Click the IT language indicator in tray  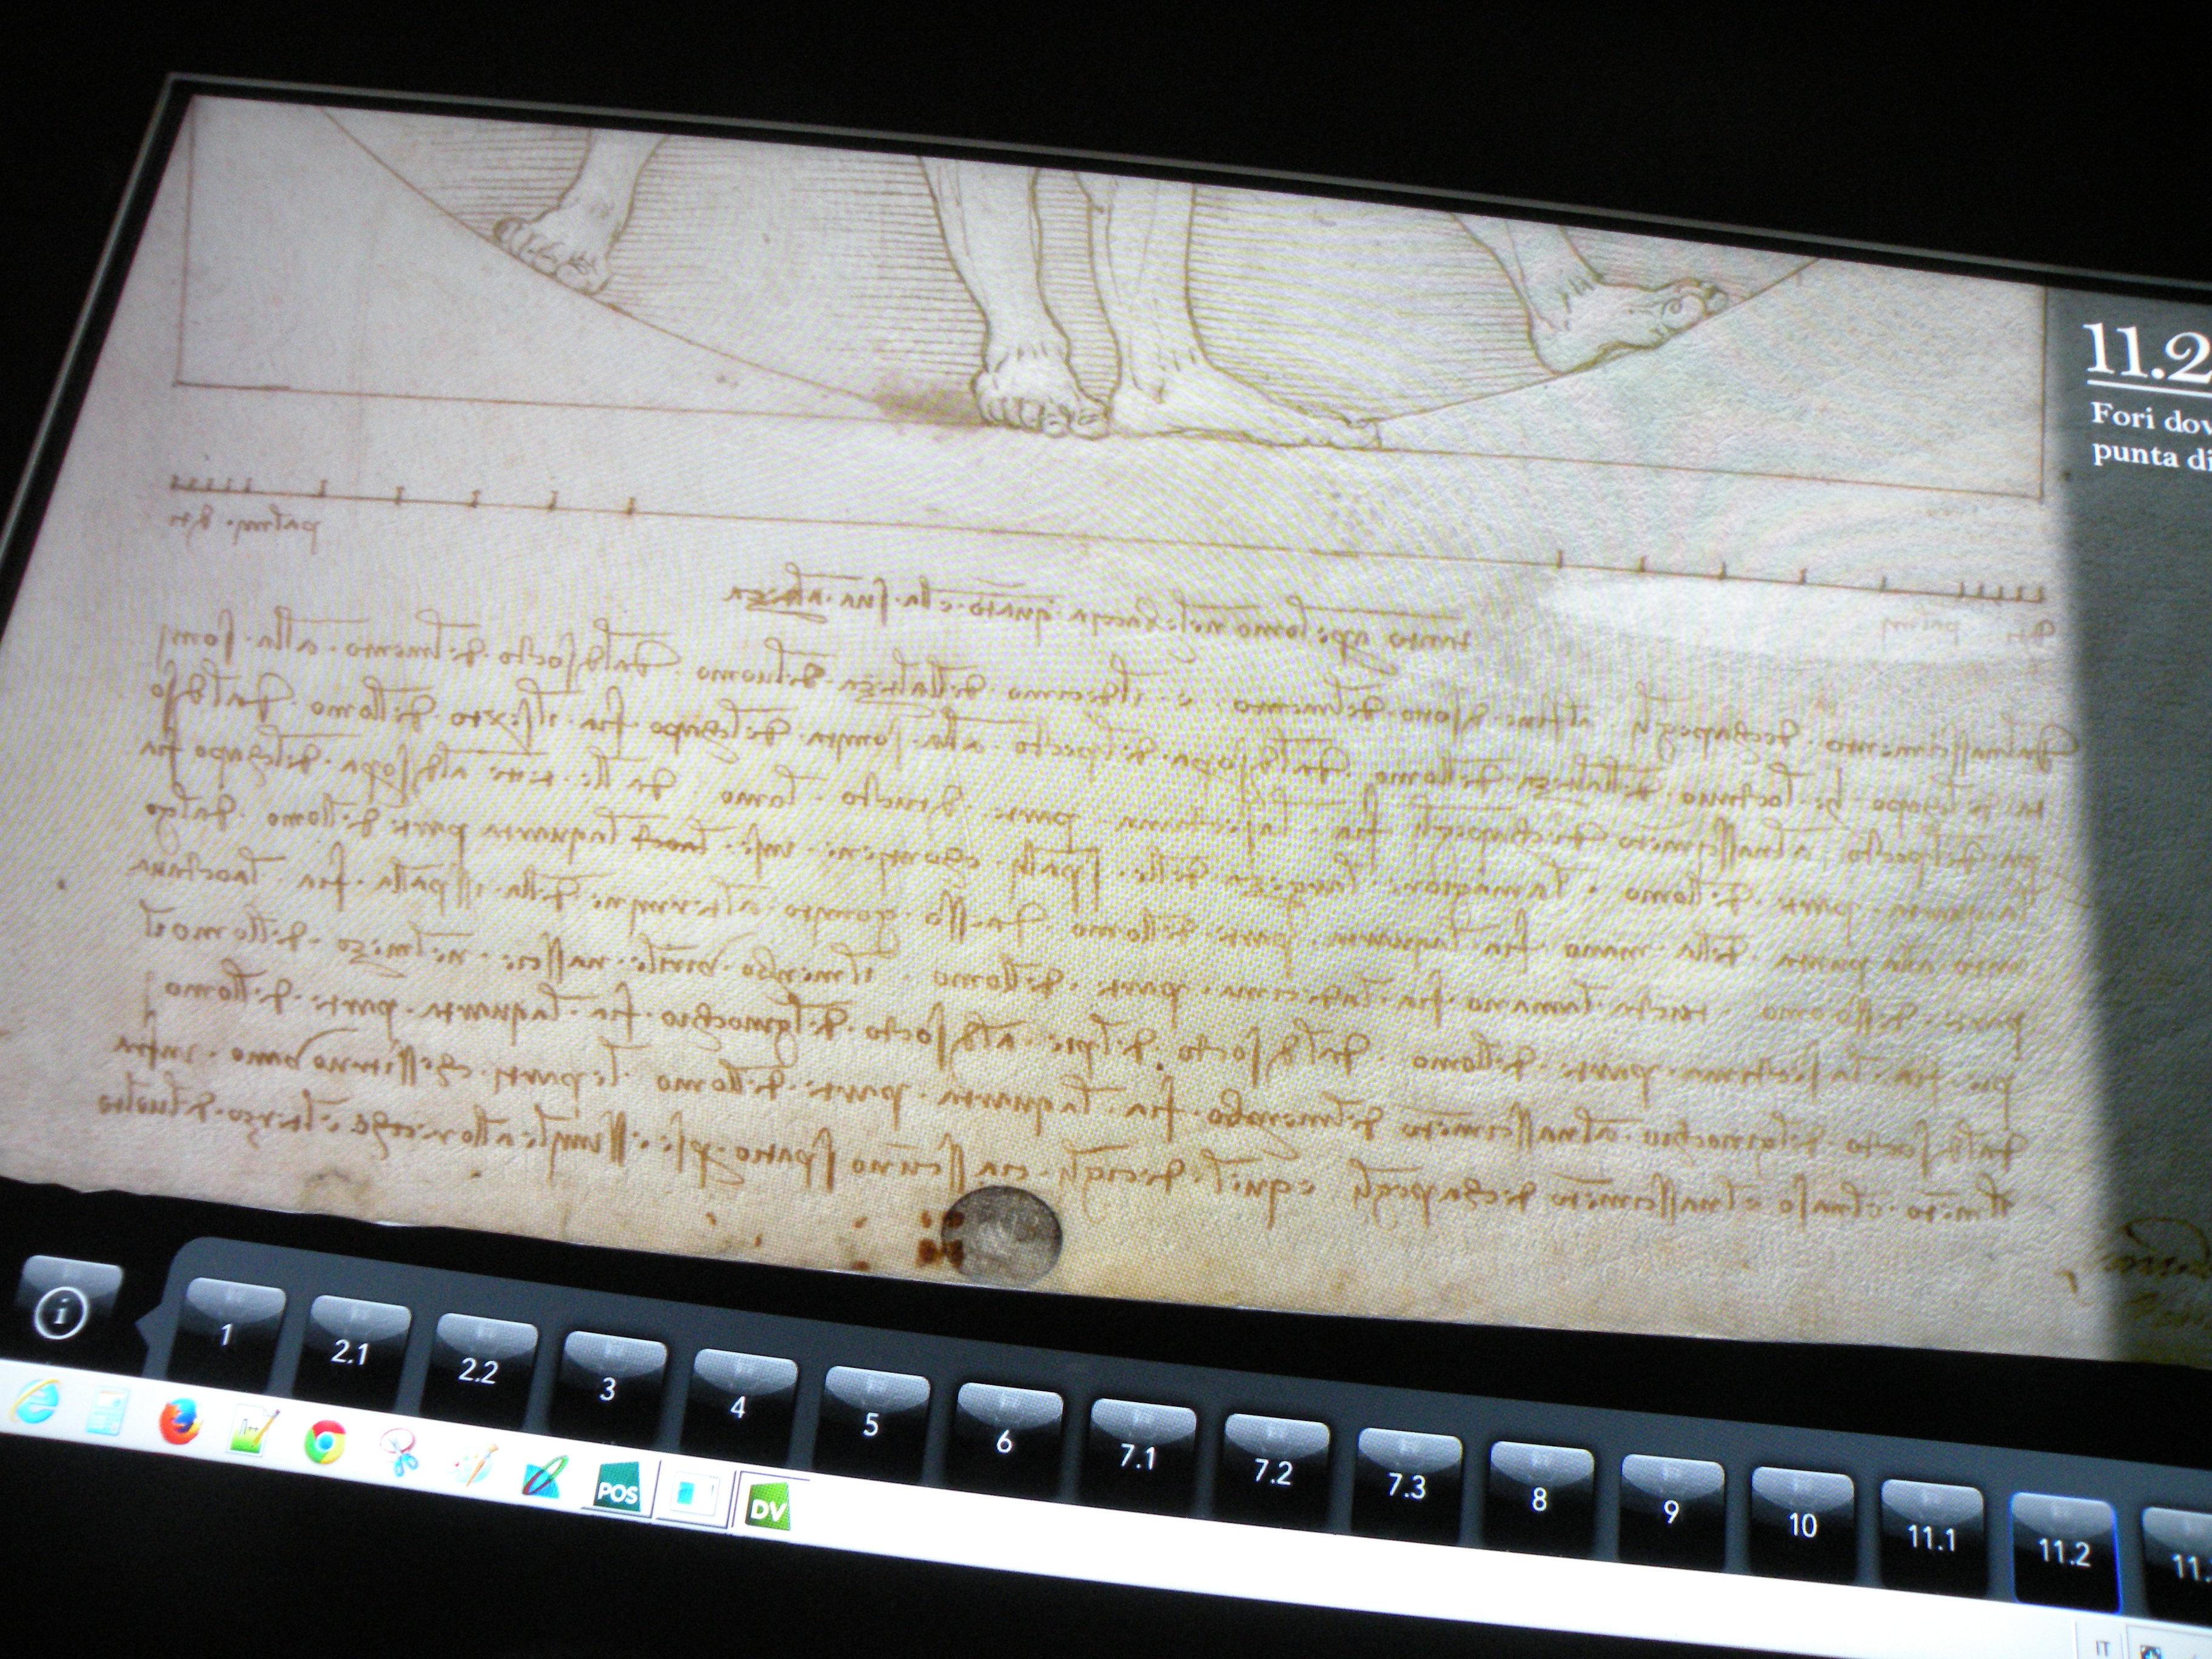(2103, 1648)
